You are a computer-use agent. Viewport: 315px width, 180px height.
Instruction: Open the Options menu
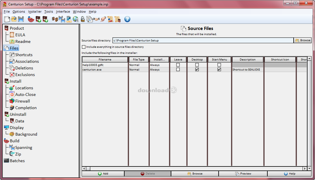(x=19, y=12)
